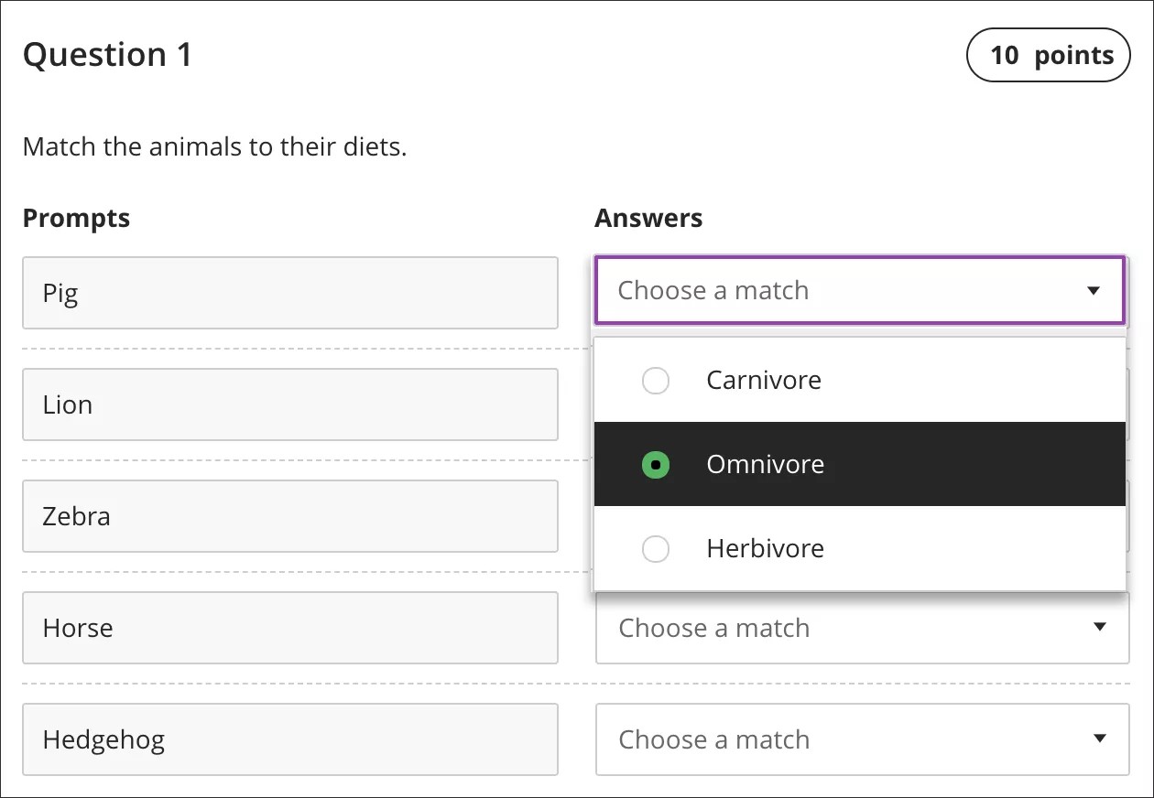Click the Pig prompt box

tap(289, 293)
